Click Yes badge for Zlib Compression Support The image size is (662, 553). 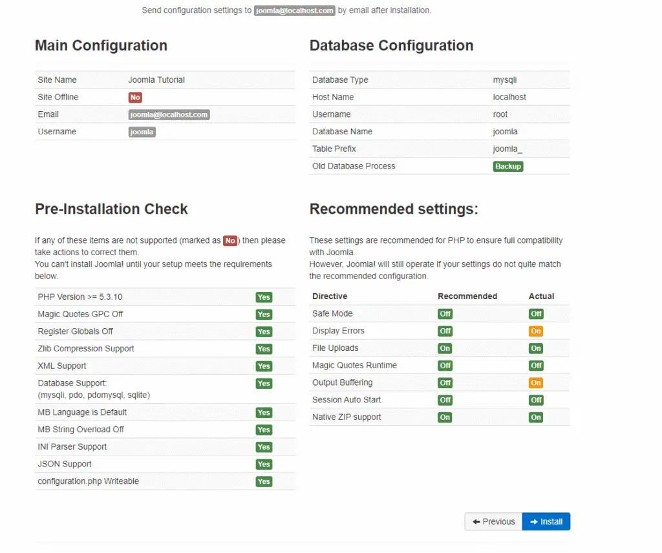tap(264, 349)
